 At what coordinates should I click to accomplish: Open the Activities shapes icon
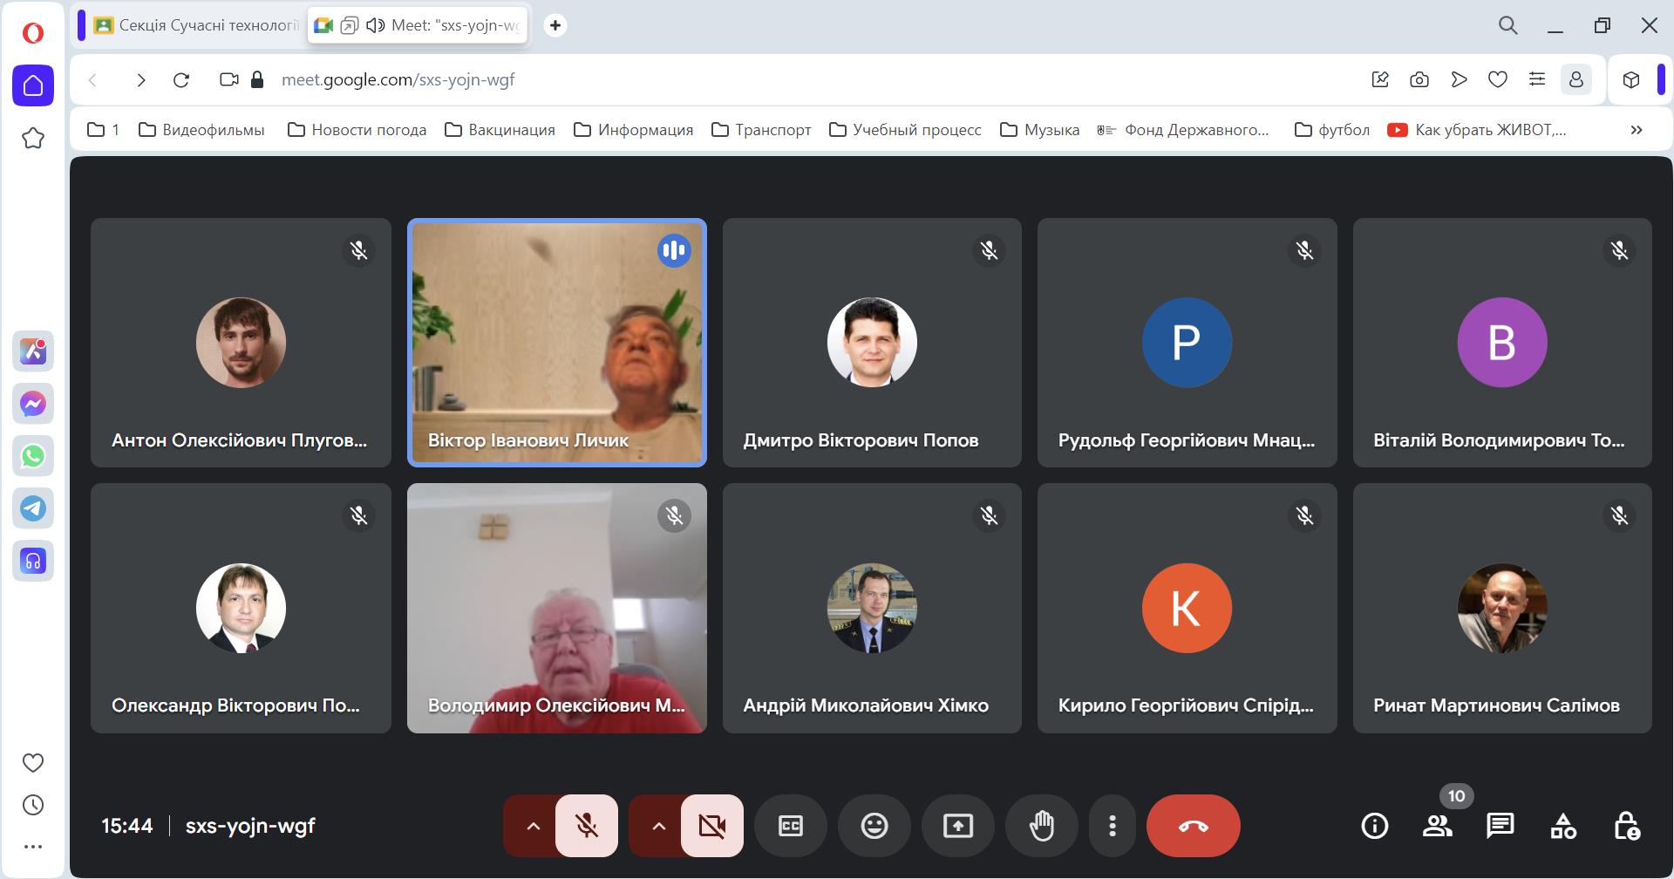tap(1562, 826)
